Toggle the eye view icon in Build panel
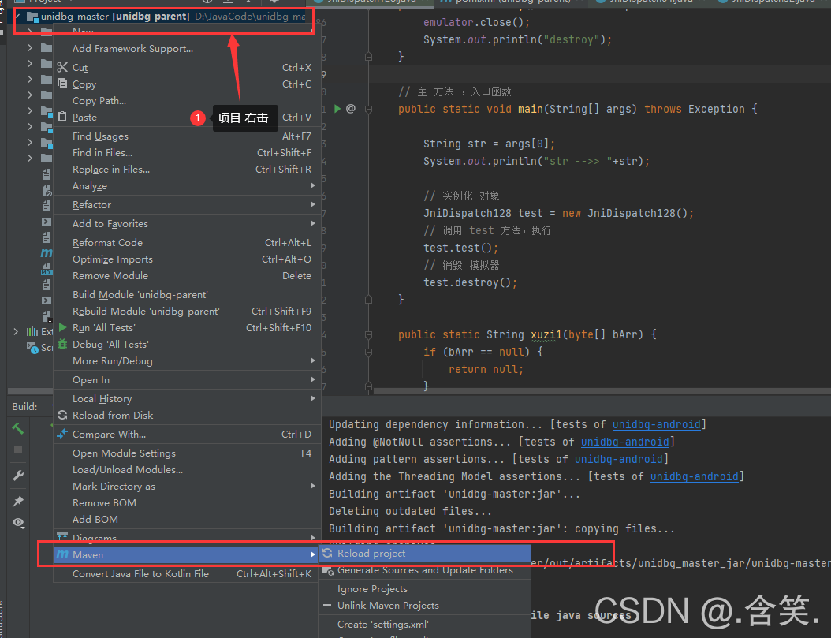The width and height of the screenshot is (831, 638). click(x=18, y=523)
